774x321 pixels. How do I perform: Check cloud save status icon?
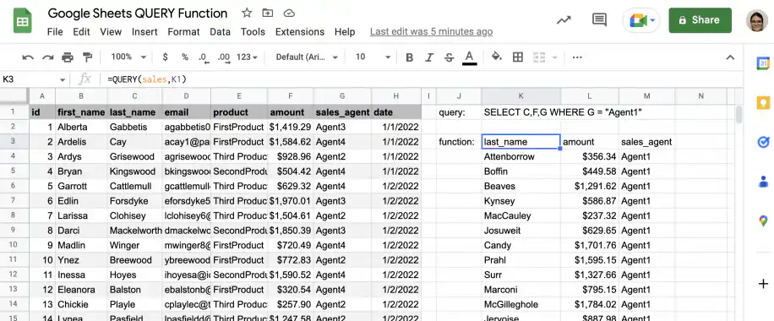290,14
